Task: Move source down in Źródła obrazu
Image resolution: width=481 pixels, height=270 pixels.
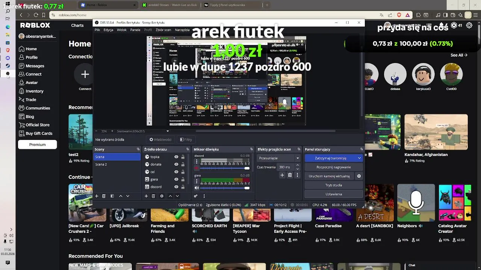Action: [177, 196]
